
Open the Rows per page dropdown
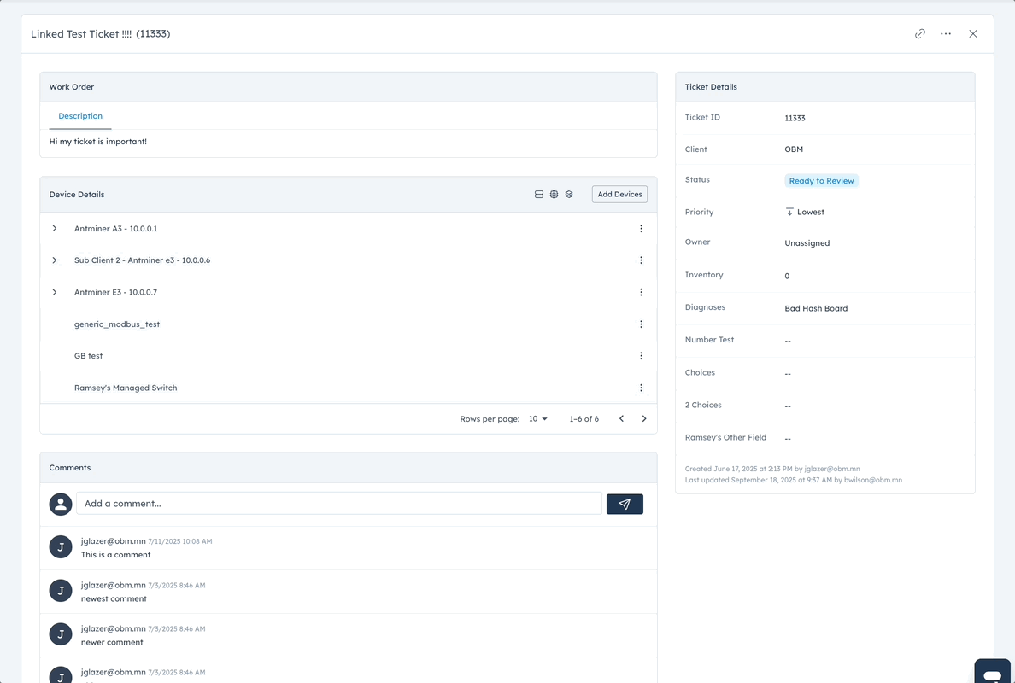tap(538, 419)
